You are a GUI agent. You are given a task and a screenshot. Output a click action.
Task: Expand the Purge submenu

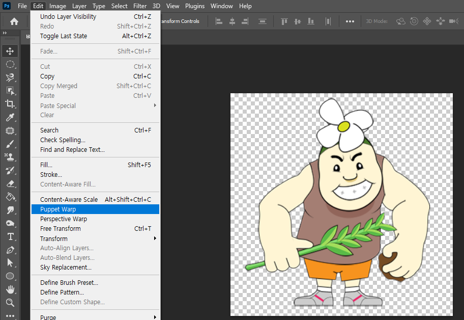[155, 317]
